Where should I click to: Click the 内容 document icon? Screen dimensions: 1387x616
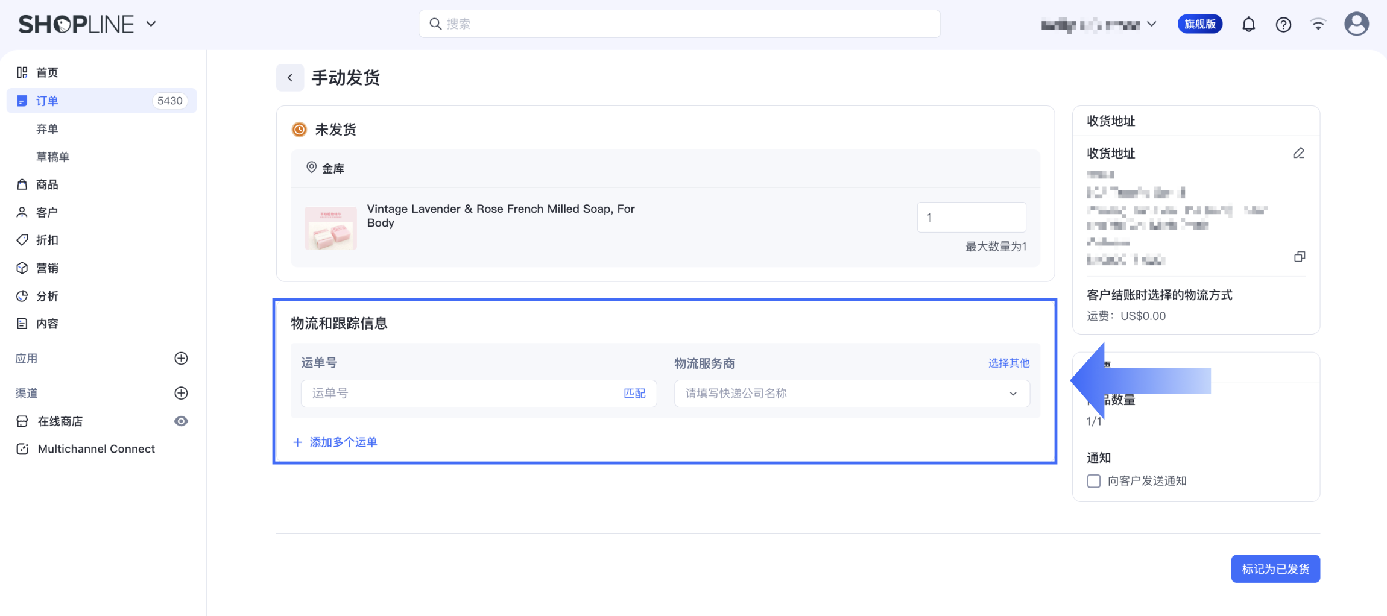[22, 324]
